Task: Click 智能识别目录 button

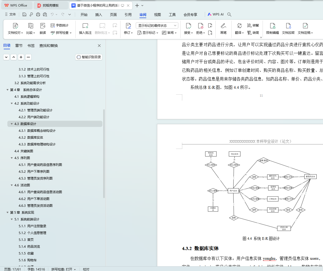Action: coord(89,57)
